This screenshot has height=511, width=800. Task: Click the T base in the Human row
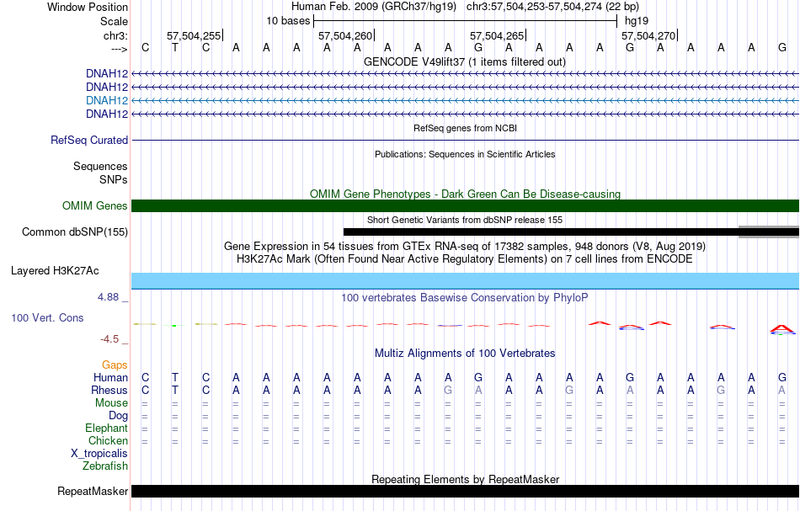coord(175,378)
